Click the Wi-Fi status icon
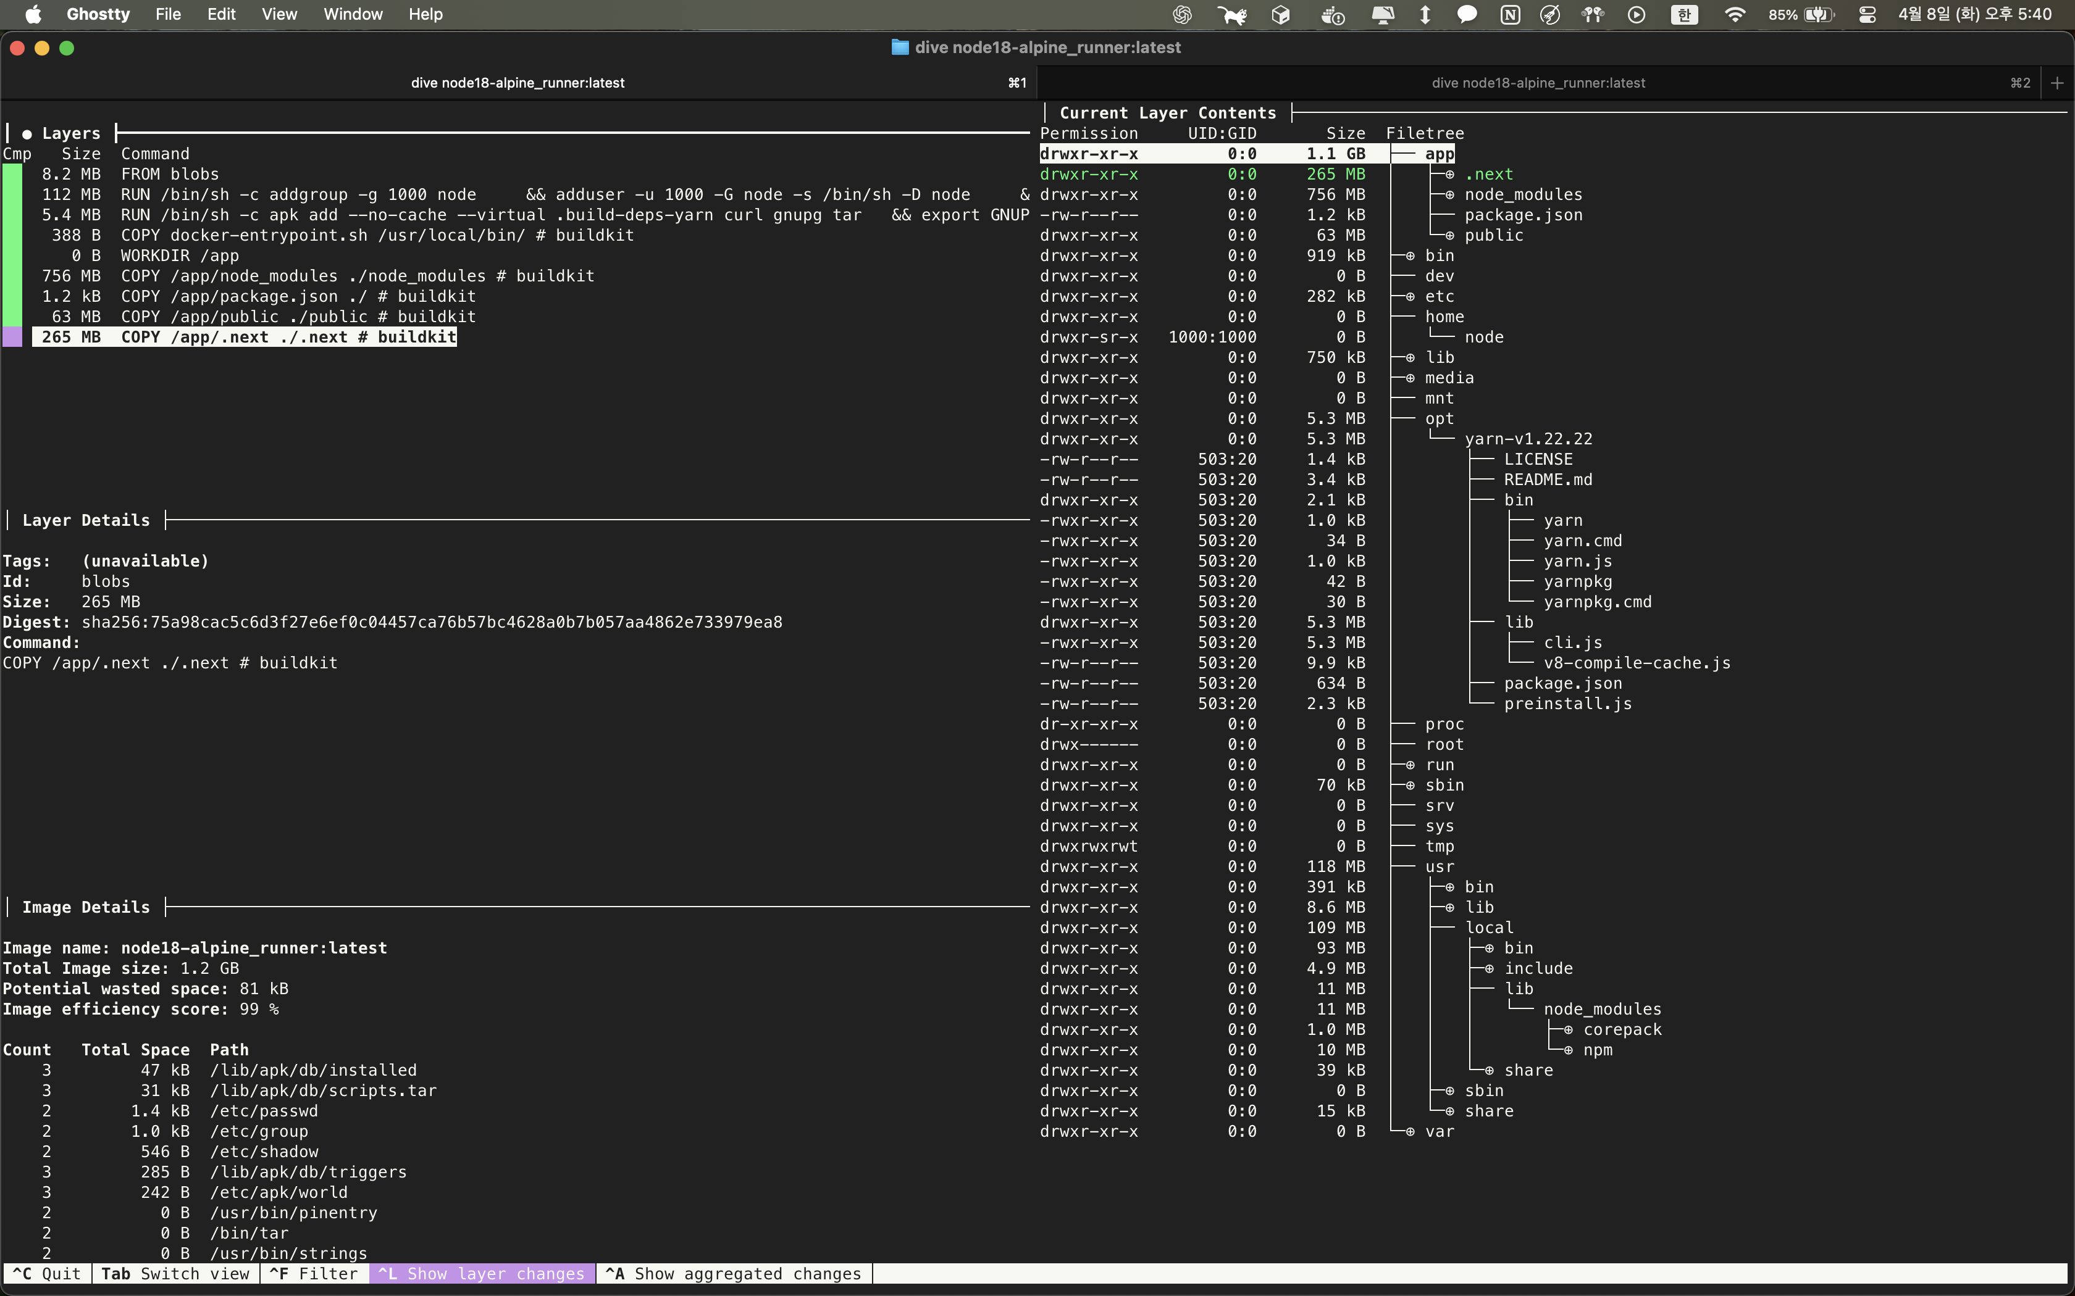This screenshot has height=1296, width=2075. (x=1735, y=15)
